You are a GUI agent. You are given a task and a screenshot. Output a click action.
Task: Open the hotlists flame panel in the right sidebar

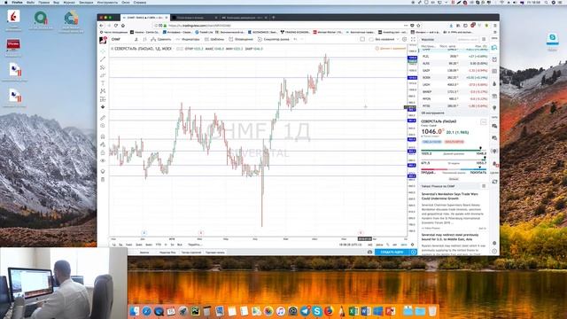[494, 84]
